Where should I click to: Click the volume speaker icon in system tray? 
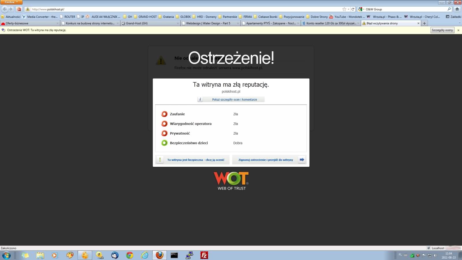pos(435,255)
